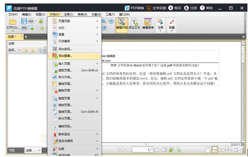
Task: Open the 加密 encryption submenu
Action: (x=74, y=149)
